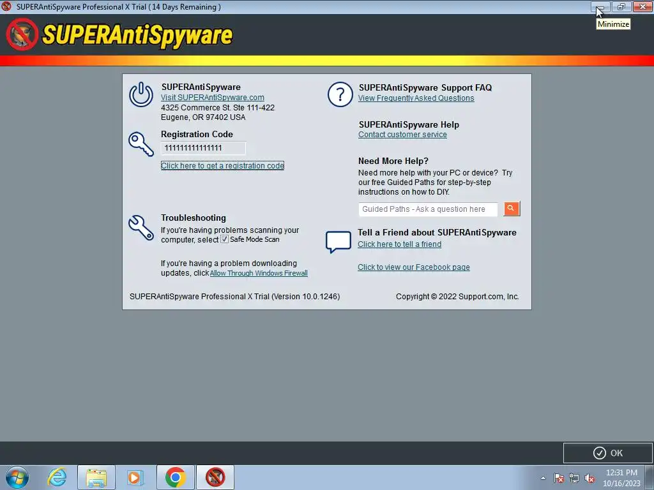Open Contact customer service link
Screen dimensions: 654x490
coord(402,135)
